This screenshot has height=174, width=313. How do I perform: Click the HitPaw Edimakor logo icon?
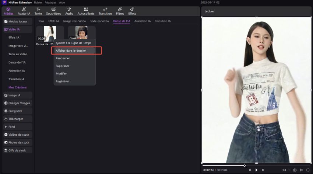pyautogui.click(x=4, y=3)
